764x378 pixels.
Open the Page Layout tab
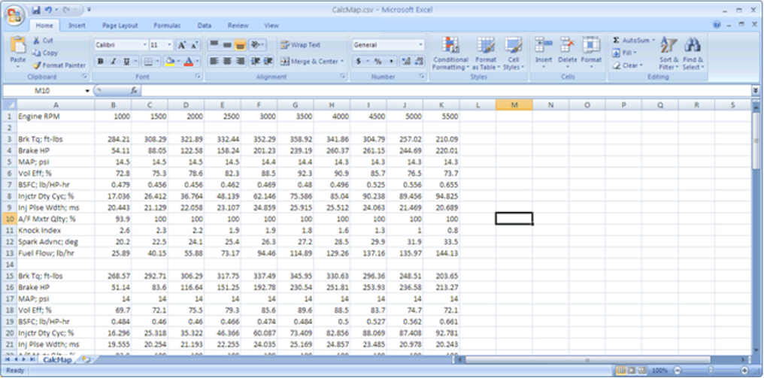[120, 26]
